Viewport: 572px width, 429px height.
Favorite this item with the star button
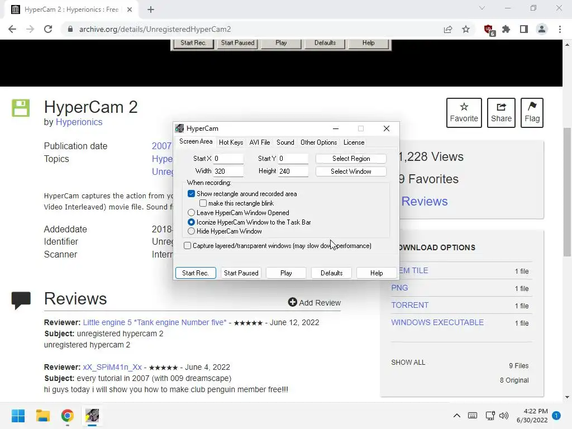[x=464, y=113]
